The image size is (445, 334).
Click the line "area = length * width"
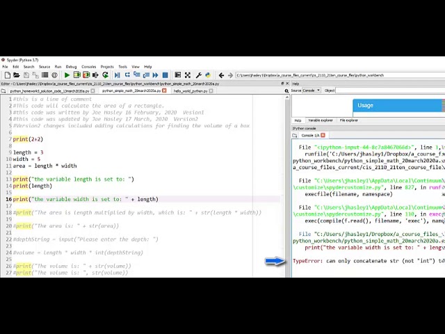click(x=44, y=166)
